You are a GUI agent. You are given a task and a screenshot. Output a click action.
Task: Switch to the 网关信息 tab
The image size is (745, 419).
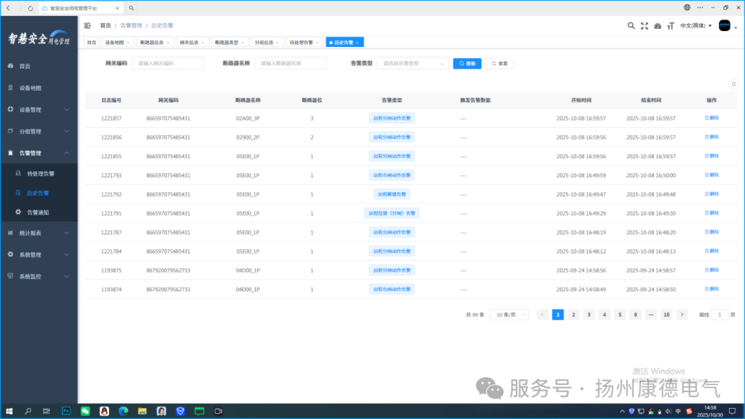pyautogui.click(x=191, y=42)
